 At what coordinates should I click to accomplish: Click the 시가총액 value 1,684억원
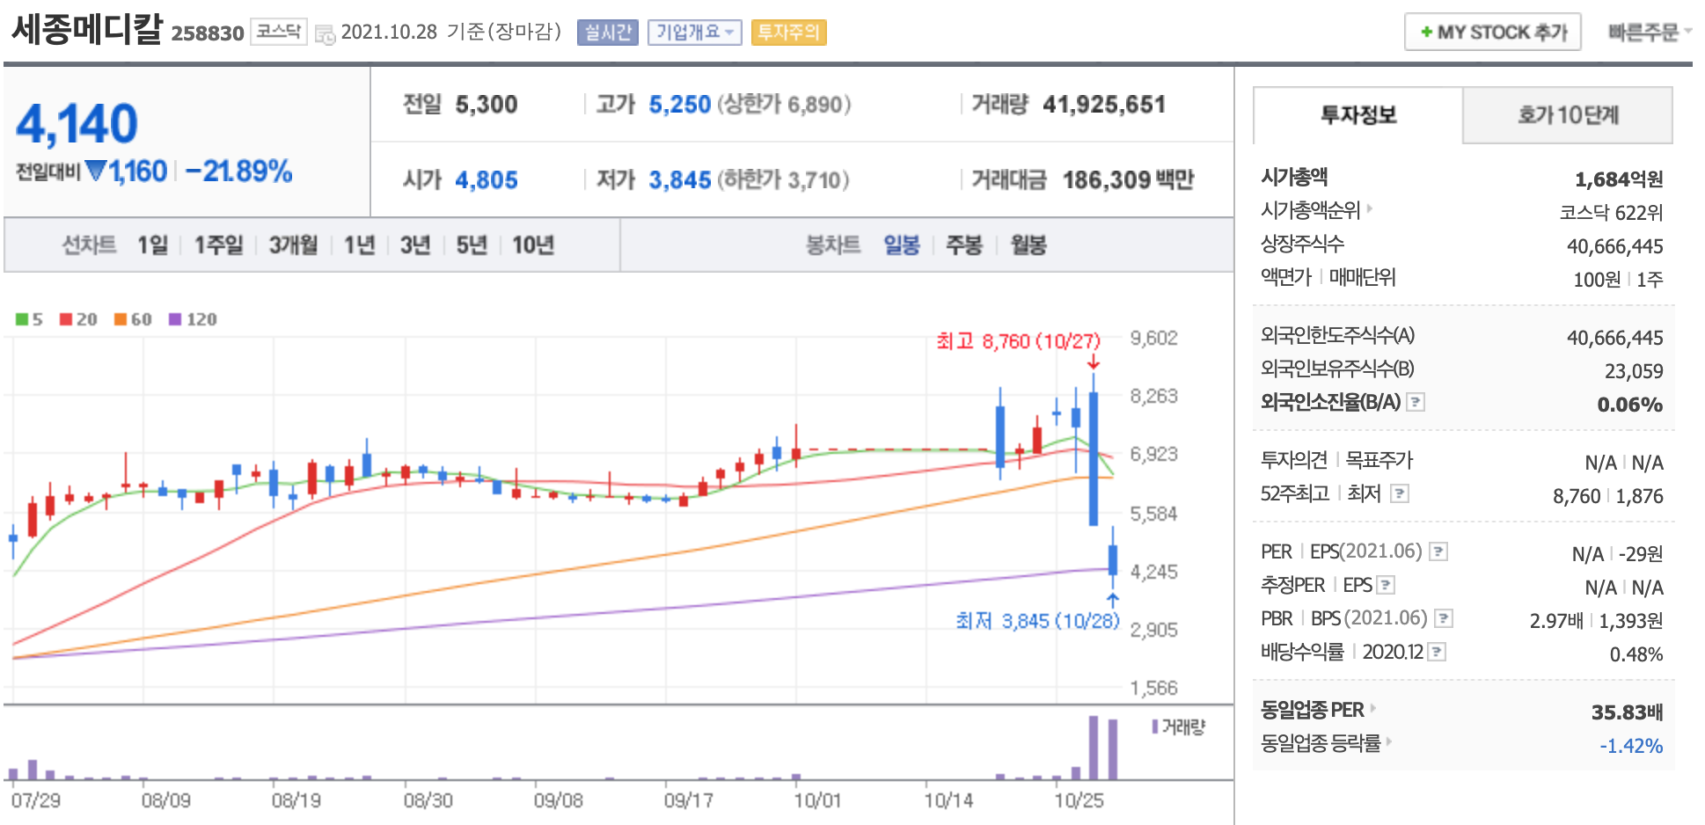[x=1619, y=179]
